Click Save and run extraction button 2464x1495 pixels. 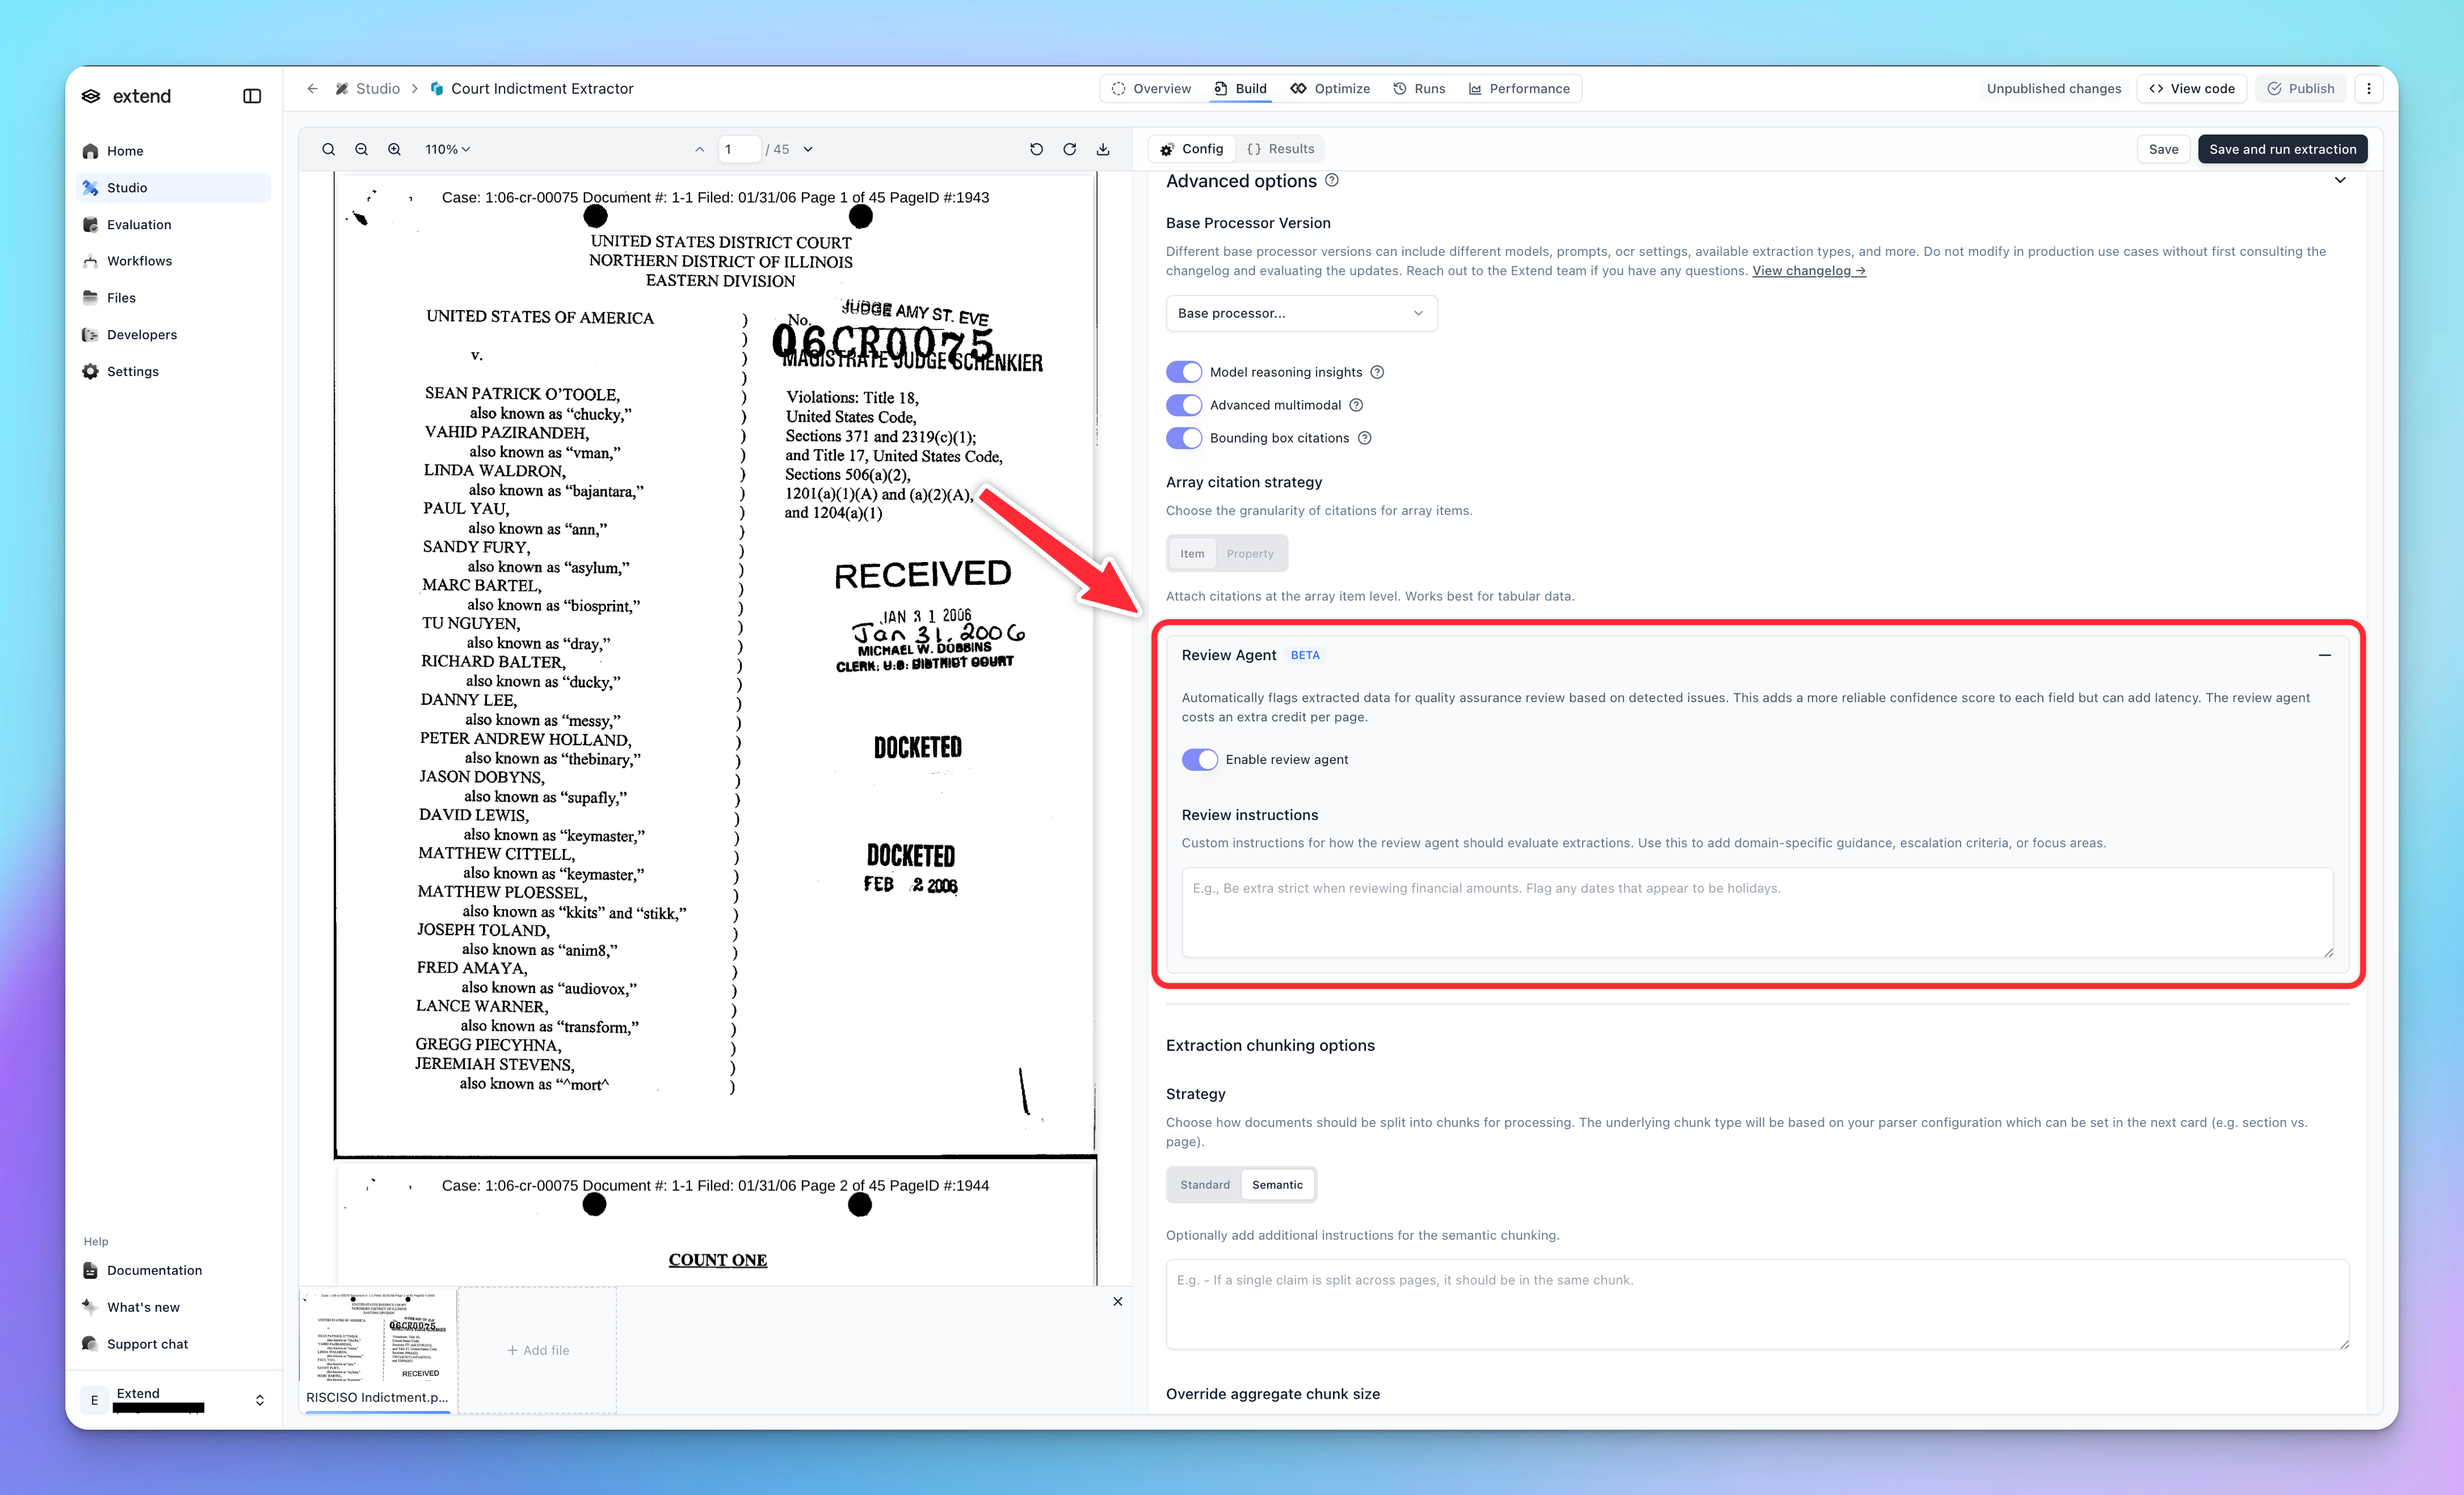click(2282, 149)
